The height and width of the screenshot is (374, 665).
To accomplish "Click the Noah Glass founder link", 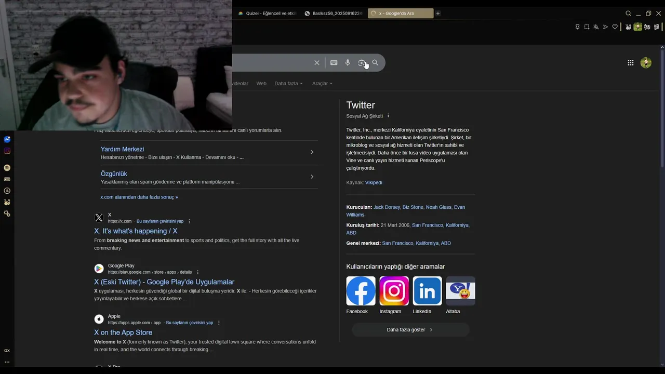I will pos(438,207).
